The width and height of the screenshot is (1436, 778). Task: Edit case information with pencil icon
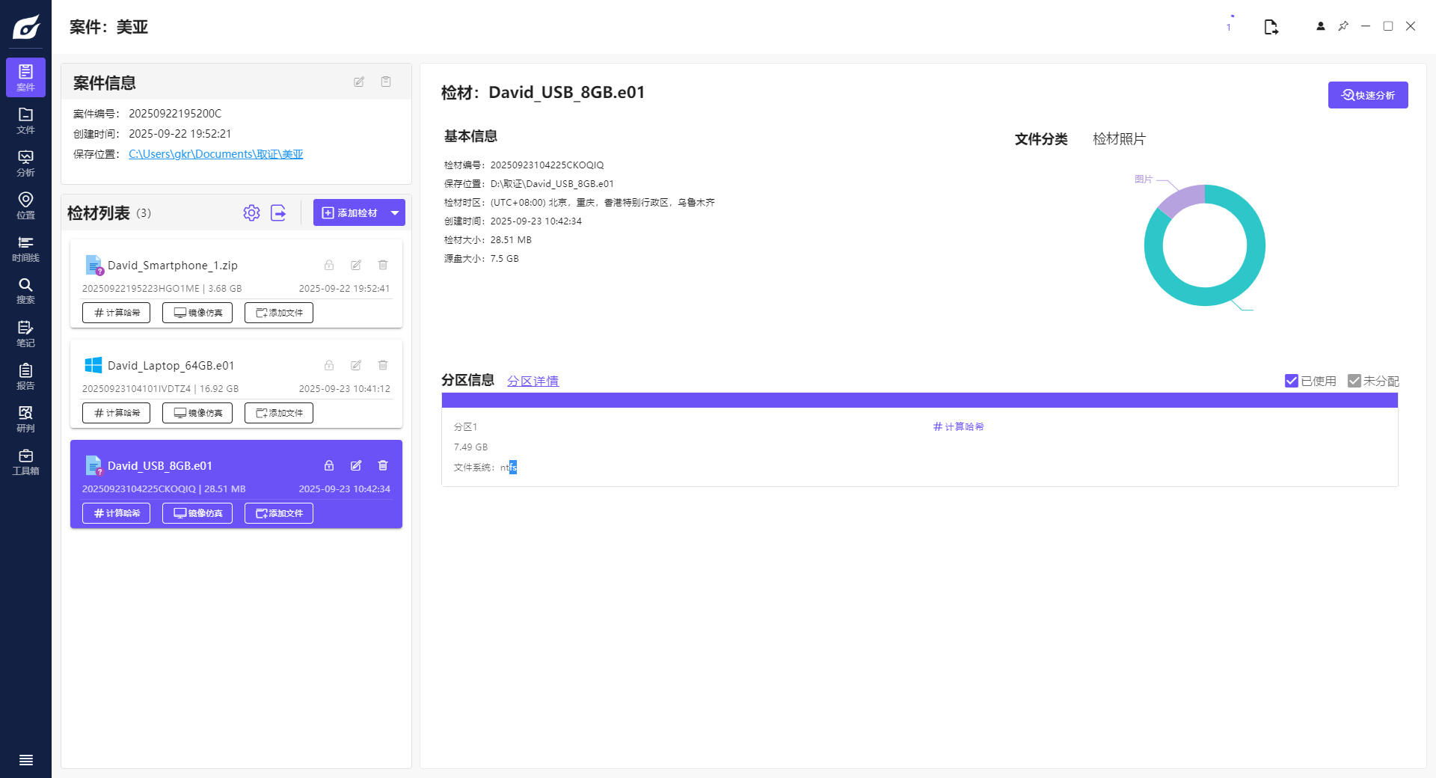(359, 82)
